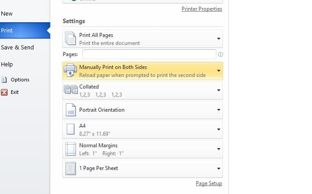Click the Pages info icon
312x194 pixels.
pyautogui.click(x=220, y=55)
